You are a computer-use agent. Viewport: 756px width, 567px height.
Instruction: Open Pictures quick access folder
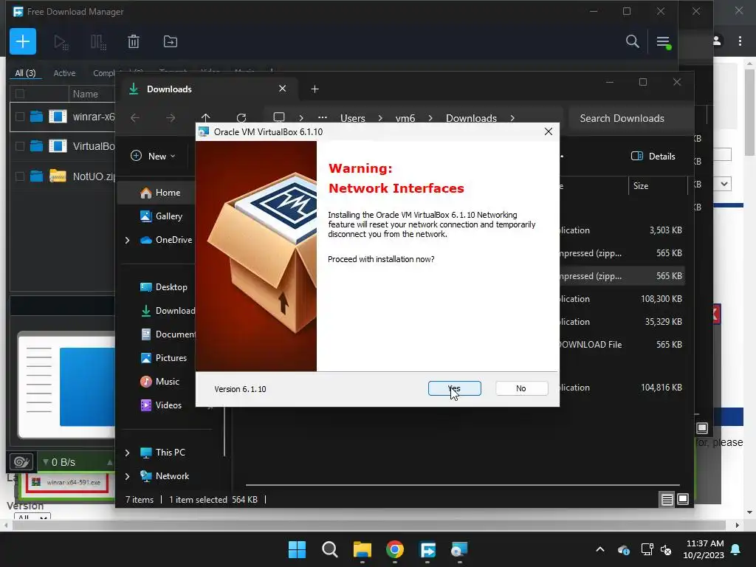point(164,358)
